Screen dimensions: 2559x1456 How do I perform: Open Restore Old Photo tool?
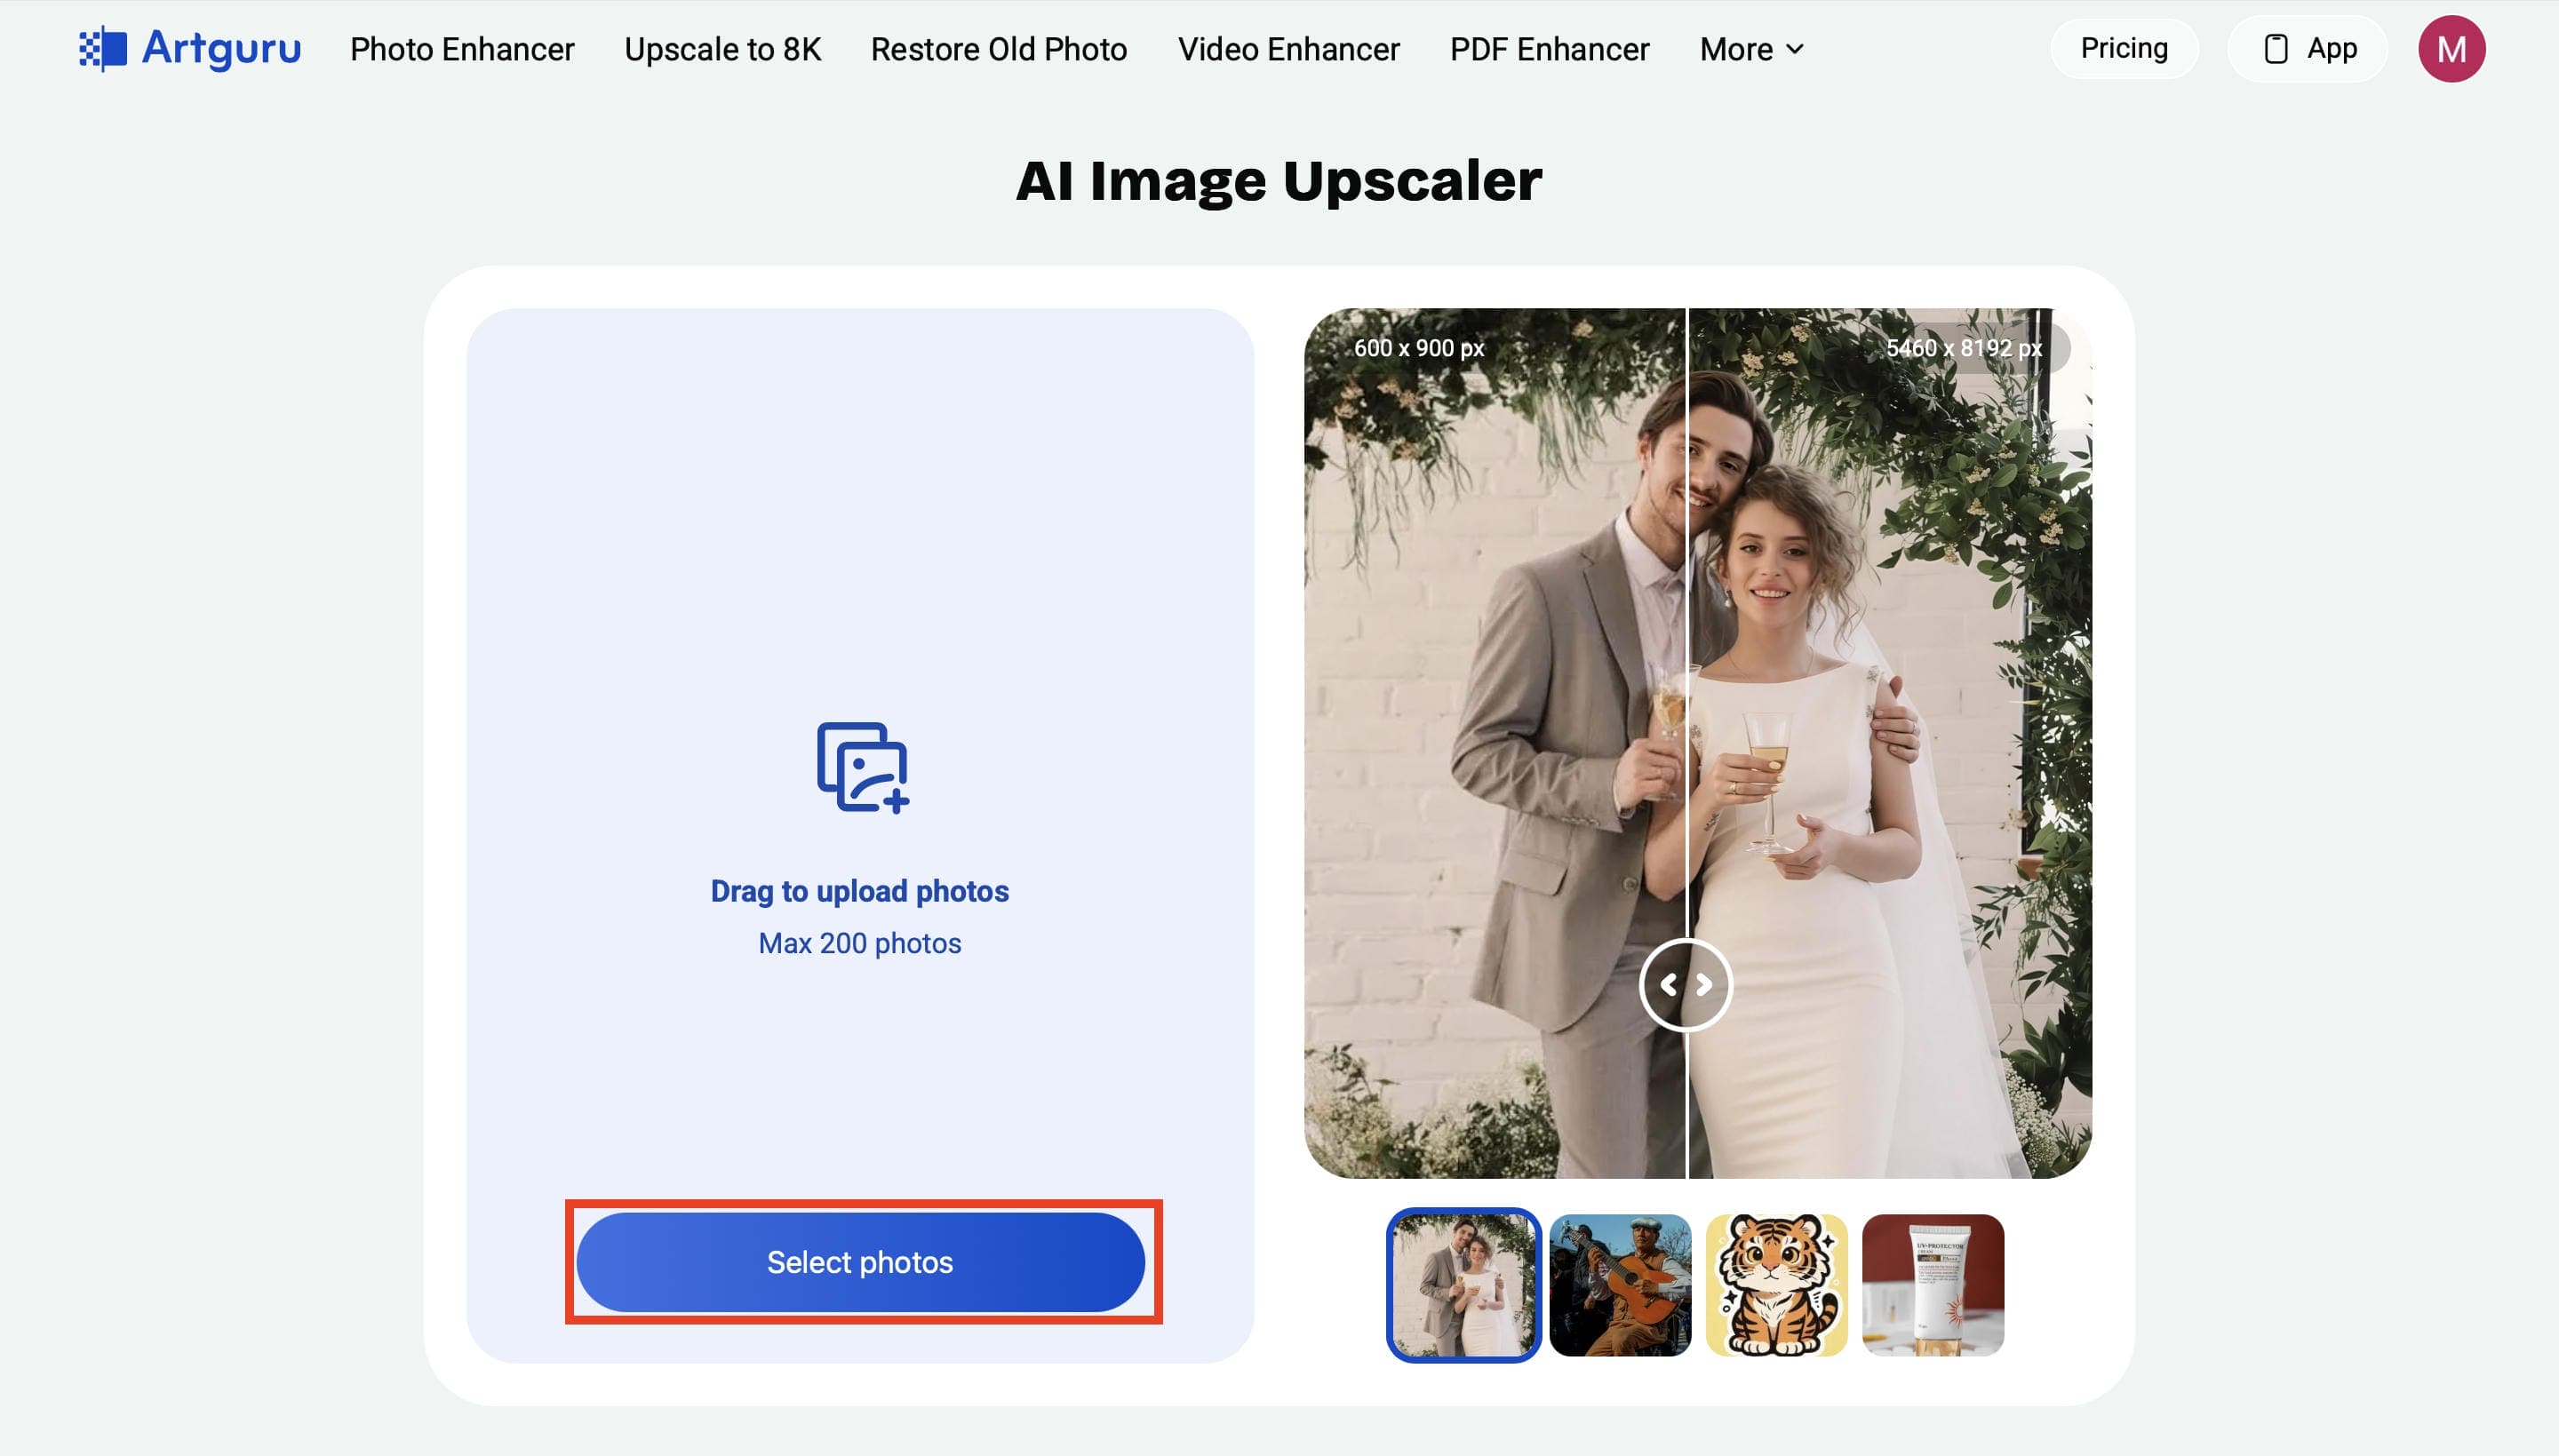(998, 49)
